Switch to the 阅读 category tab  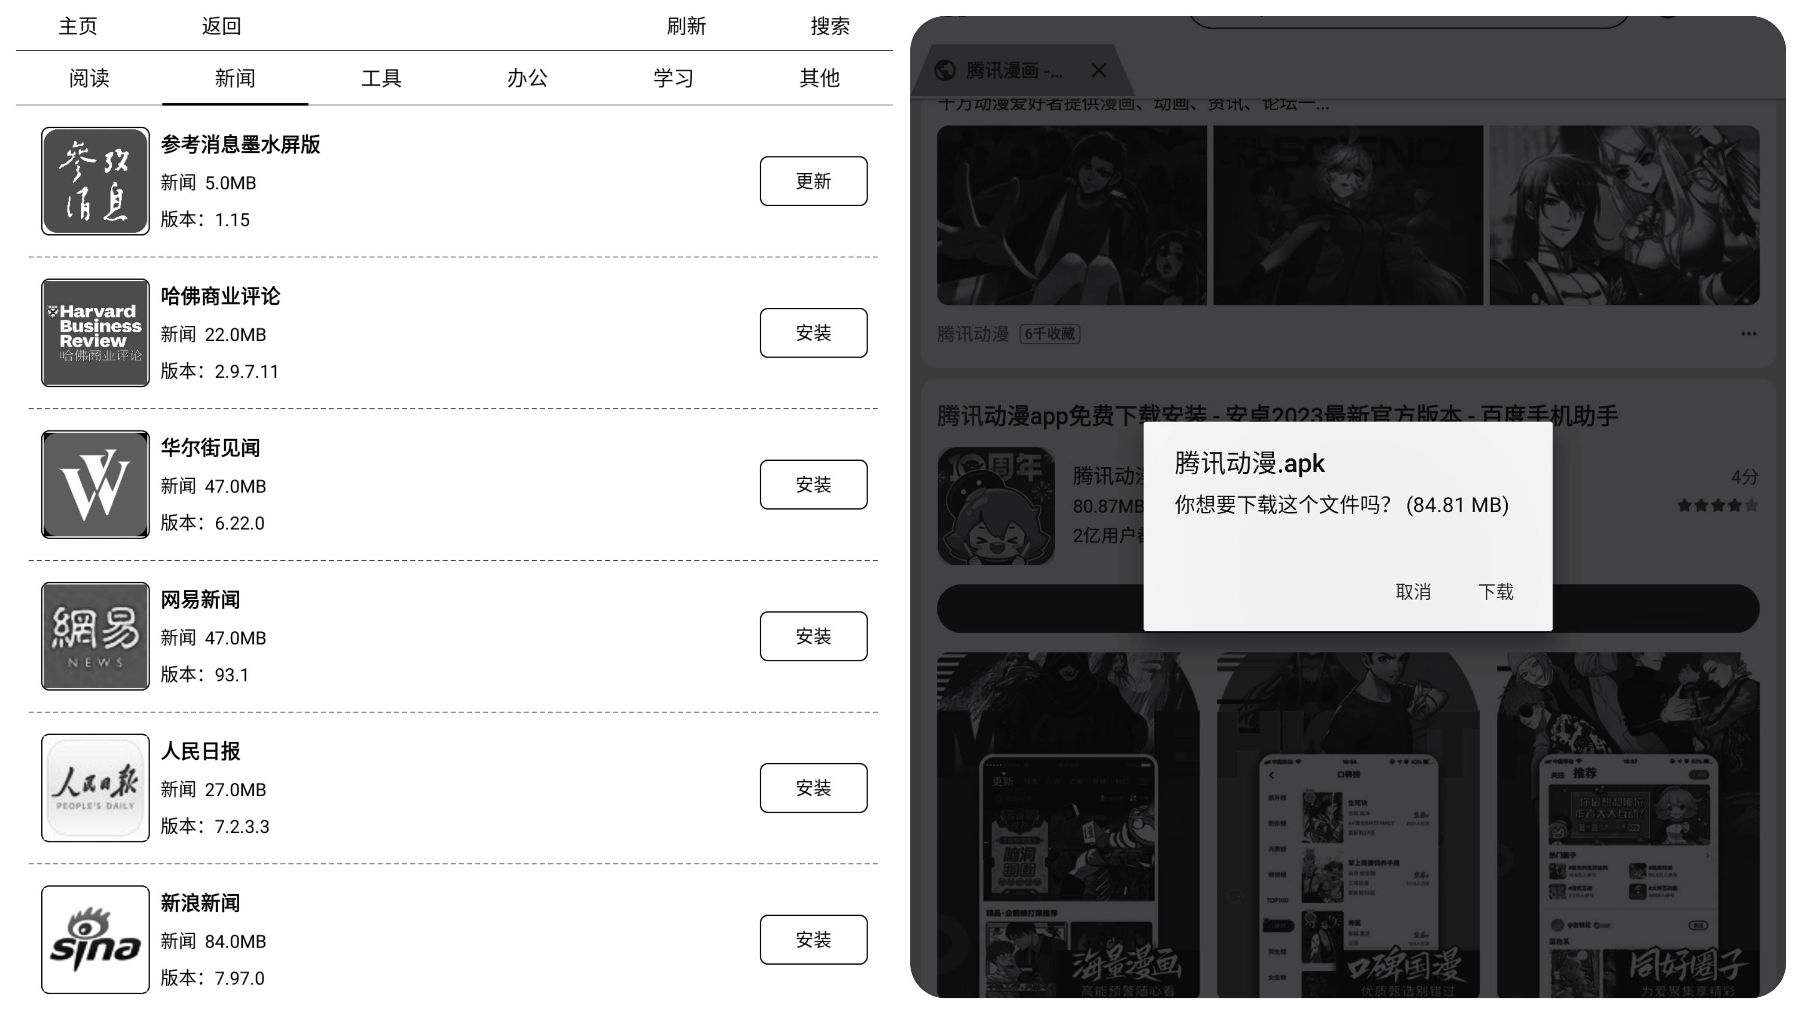89,77
